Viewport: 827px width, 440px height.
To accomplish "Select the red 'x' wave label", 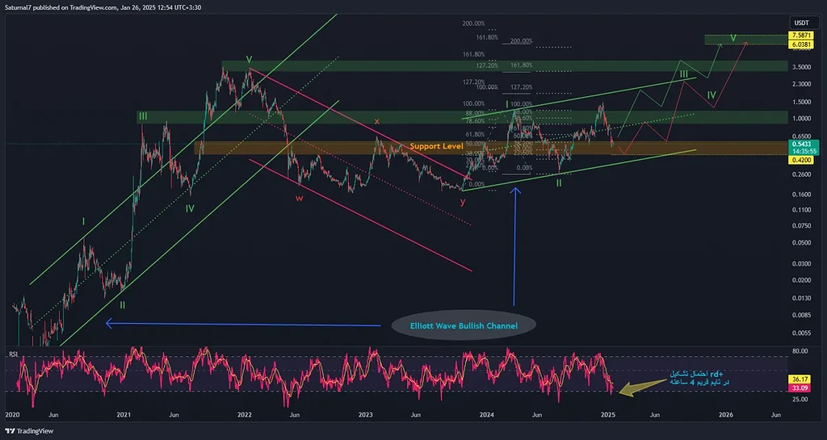I will (376, 120).
